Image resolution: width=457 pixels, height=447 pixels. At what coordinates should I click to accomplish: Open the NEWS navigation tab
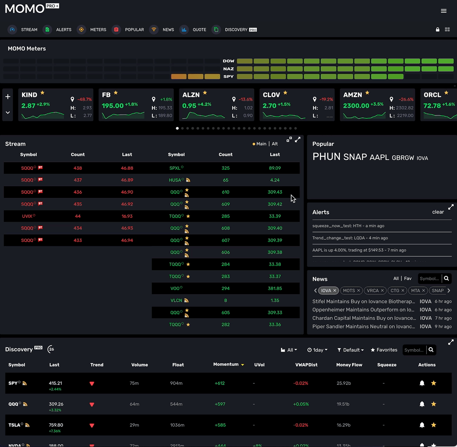(x=168, y=30)
